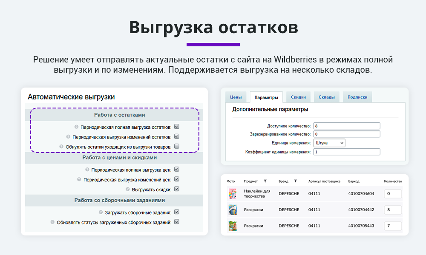This screenshot has width=426, height=255.
Task: Click help icon next to Периодическая полная выгрузка остатков
Action: click(x=76, y=127)
